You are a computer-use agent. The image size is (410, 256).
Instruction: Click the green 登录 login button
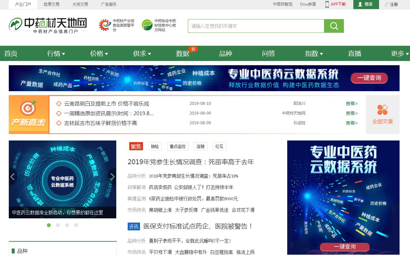(x=366, y=4)
